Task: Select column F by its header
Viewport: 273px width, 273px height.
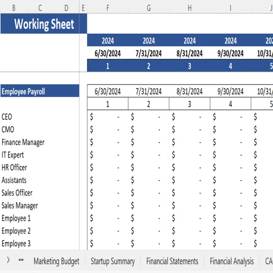Action: tap(108, 7)
